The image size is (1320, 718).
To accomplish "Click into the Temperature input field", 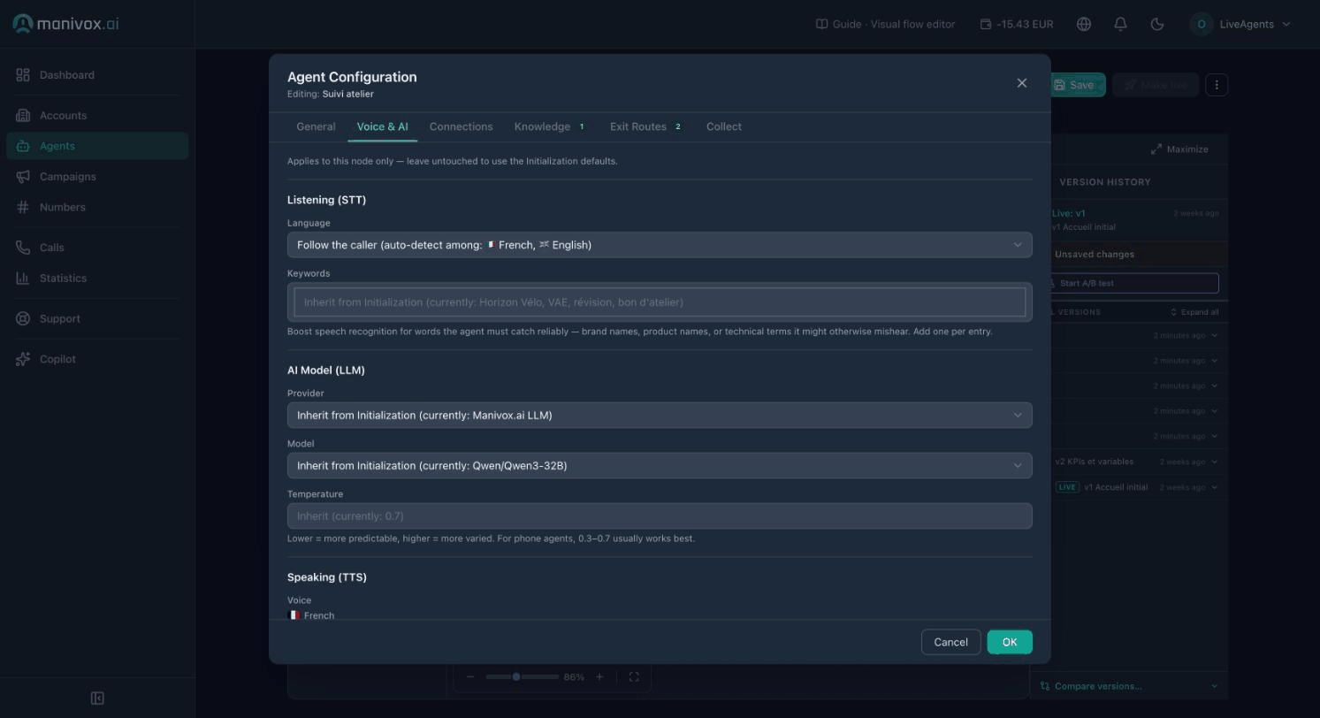I will [x=660, y=516].
